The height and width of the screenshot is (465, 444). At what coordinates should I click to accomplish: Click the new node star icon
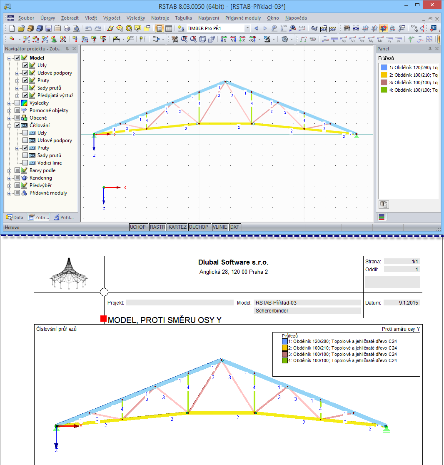tap(12, 39)
